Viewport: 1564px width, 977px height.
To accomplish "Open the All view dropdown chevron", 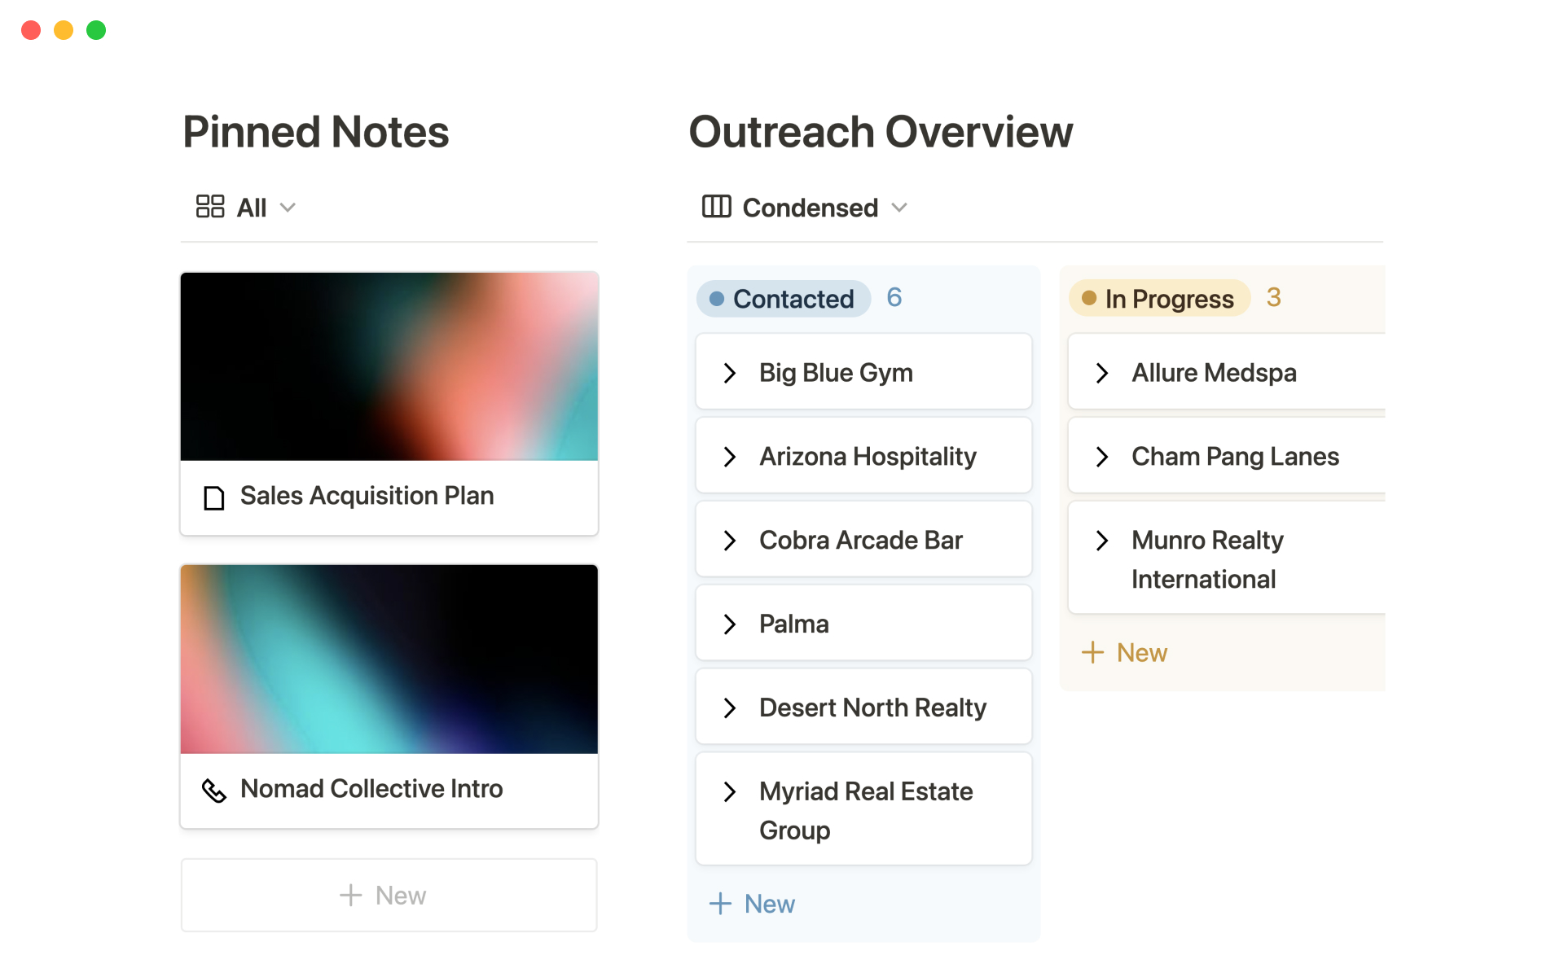I will click(288, 208).
